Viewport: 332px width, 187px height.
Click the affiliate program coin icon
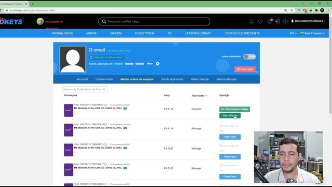pos(40,21)
